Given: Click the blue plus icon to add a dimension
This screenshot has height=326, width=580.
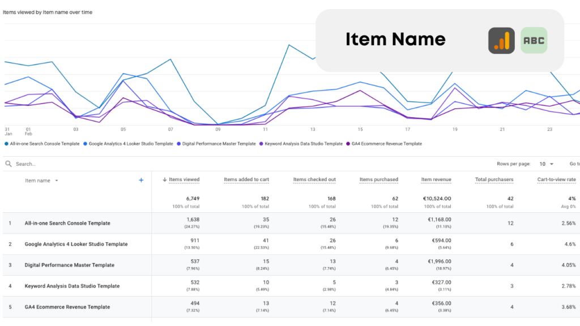Looking at the screenshot, I should tap(140, 179).
